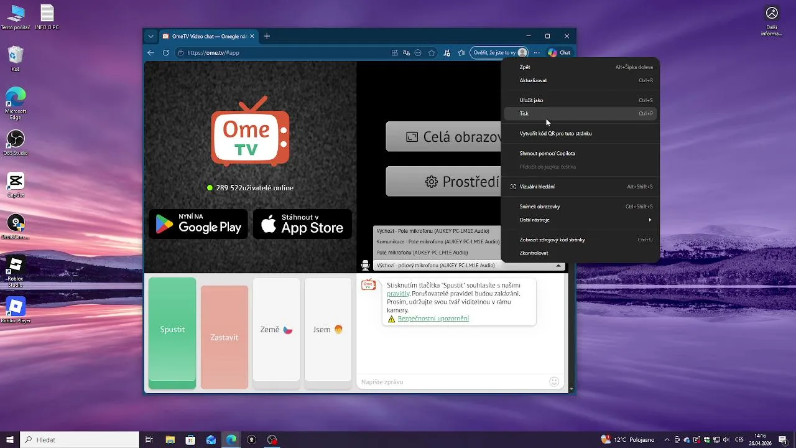This screenshot has width=796, height=448.
Task: Open Další informa... desktop icon
Action: [772, 21]
